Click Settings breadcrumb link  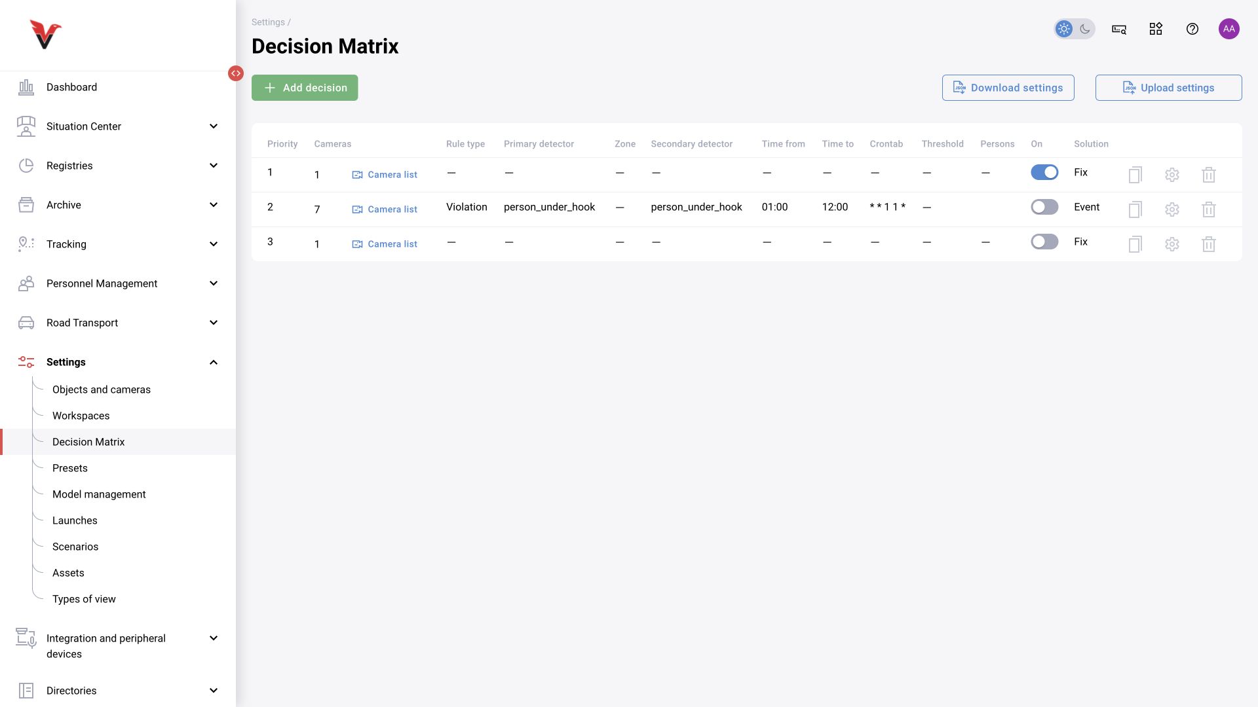(268, 22)
